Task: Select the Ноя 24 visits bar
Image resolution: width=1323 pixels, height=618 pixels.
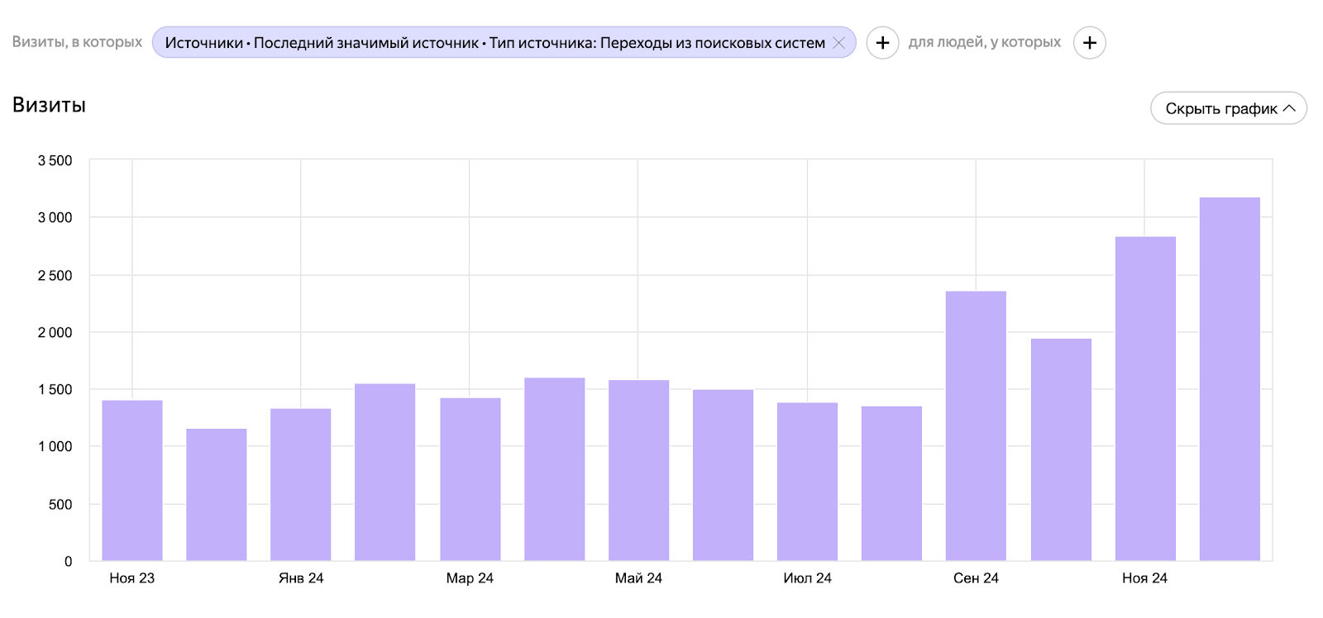Action: tap(1145, 398)
